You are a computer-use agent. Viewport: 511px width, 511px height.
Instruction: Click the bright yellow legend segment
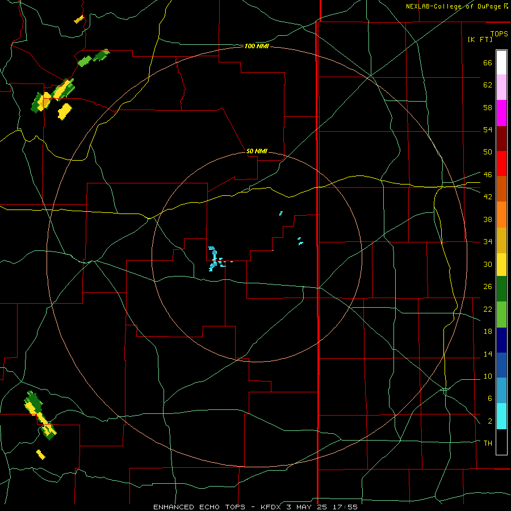point(501,264)
